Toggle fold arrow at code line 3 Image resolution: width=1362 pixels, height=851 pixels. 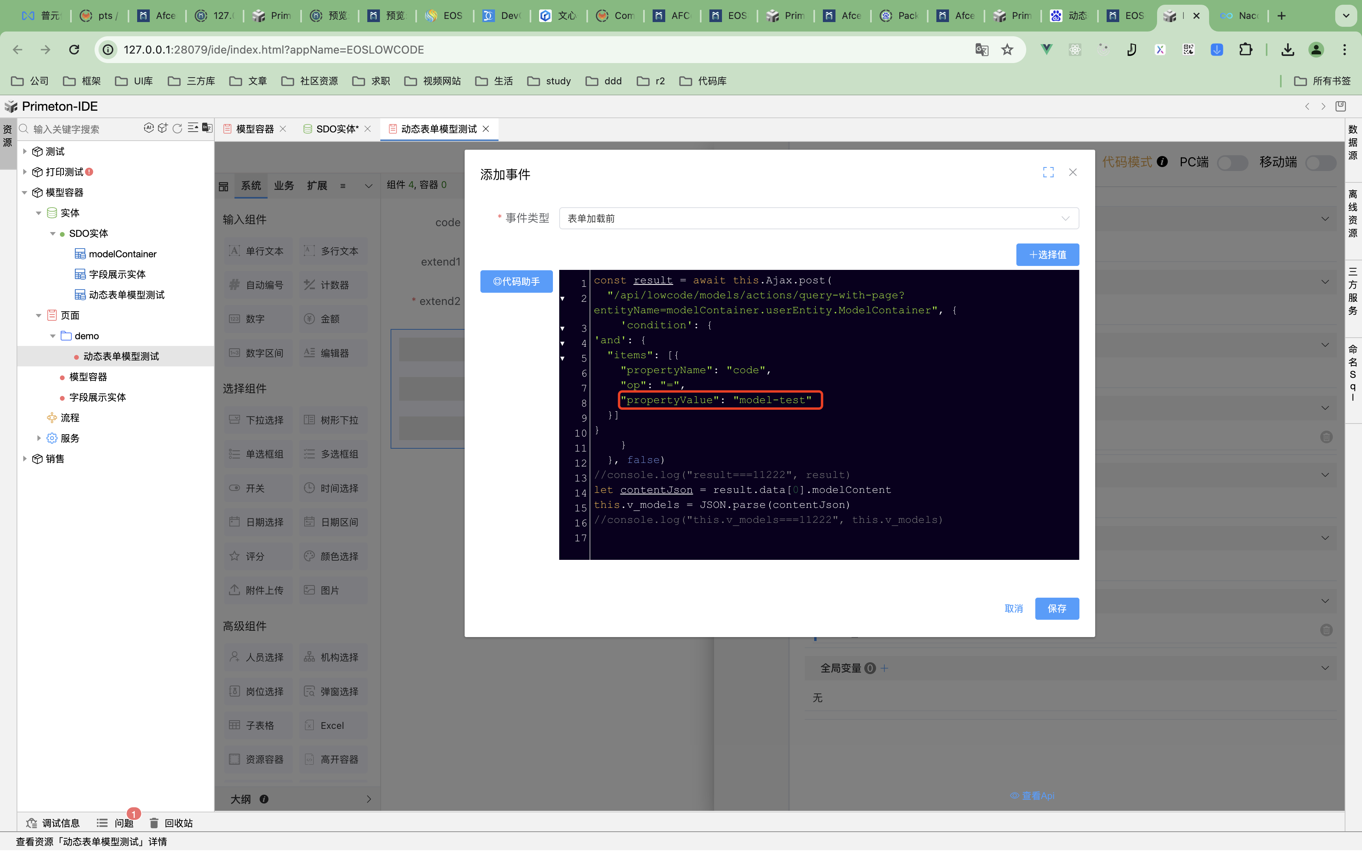click(562, 328)
